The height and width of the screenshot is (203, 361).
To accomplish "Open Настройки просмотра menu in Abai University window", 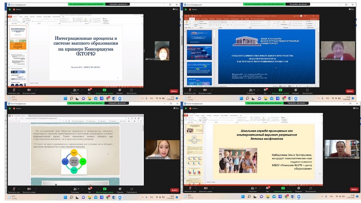I will coord(297,5).
